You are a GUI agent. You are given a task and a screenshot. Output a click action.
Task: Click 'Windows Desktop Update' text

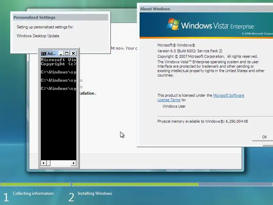38,36
